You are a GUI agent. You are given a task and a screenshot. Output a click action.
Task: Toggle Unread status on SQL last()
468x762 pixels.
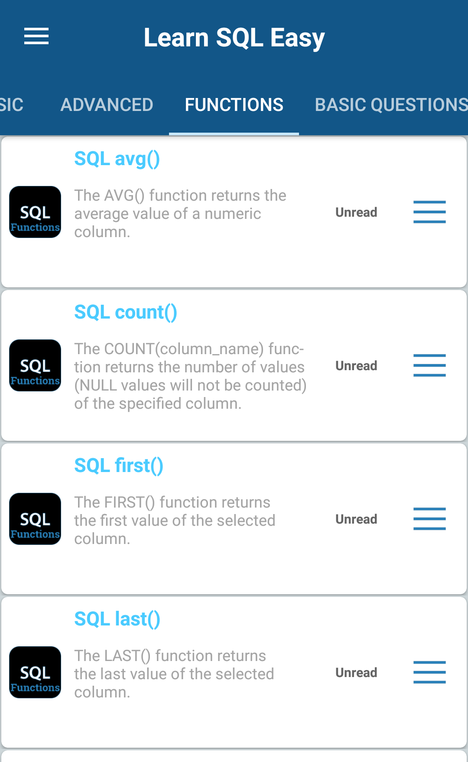point(356,673)
